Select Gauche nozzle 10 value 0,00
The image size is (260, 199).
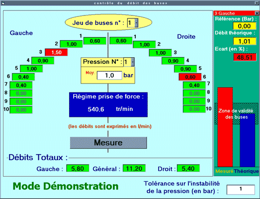[x=21, y=110]
